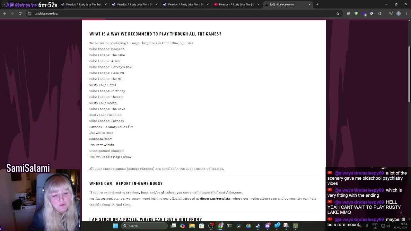Open Copilot from the taskbar
This screenshot has height=231, width=411.
click(182, 226)
